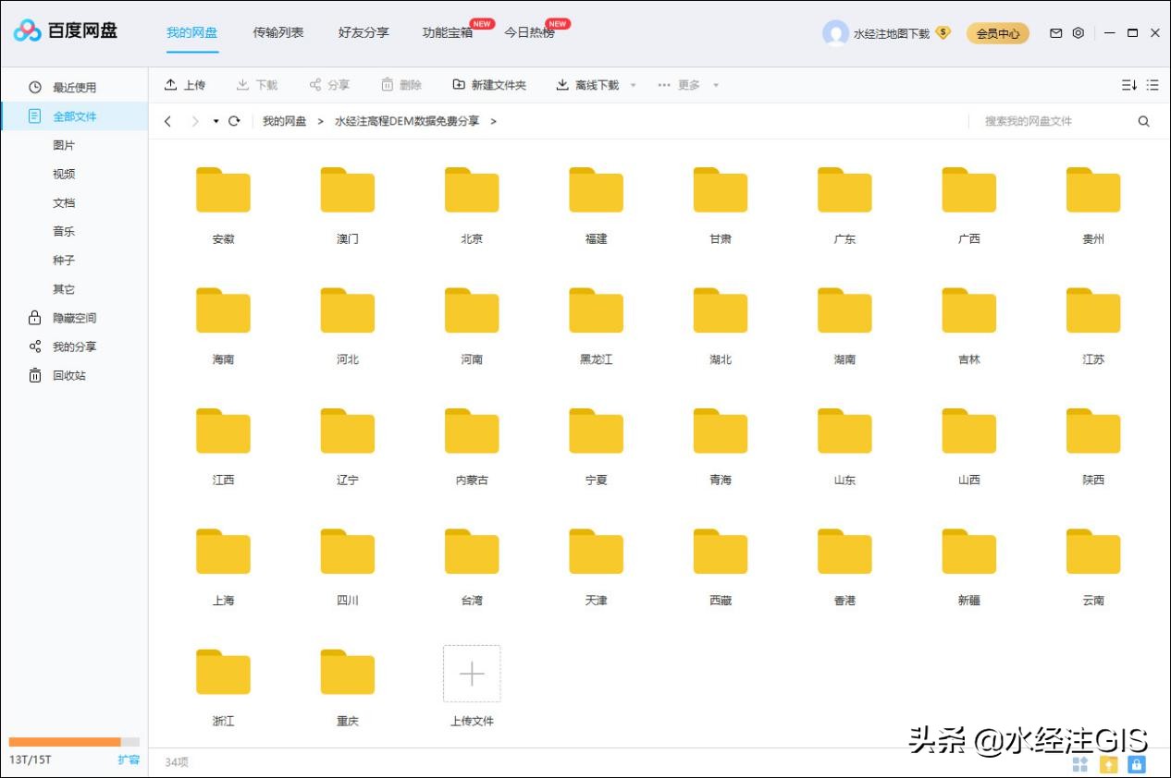Open the 内蒙古 folder
This screenshot has width=1171, height=778.
[472, 432]
